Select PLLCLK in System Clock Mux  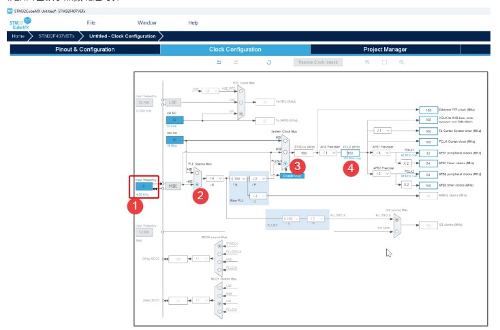click(285, 163)
